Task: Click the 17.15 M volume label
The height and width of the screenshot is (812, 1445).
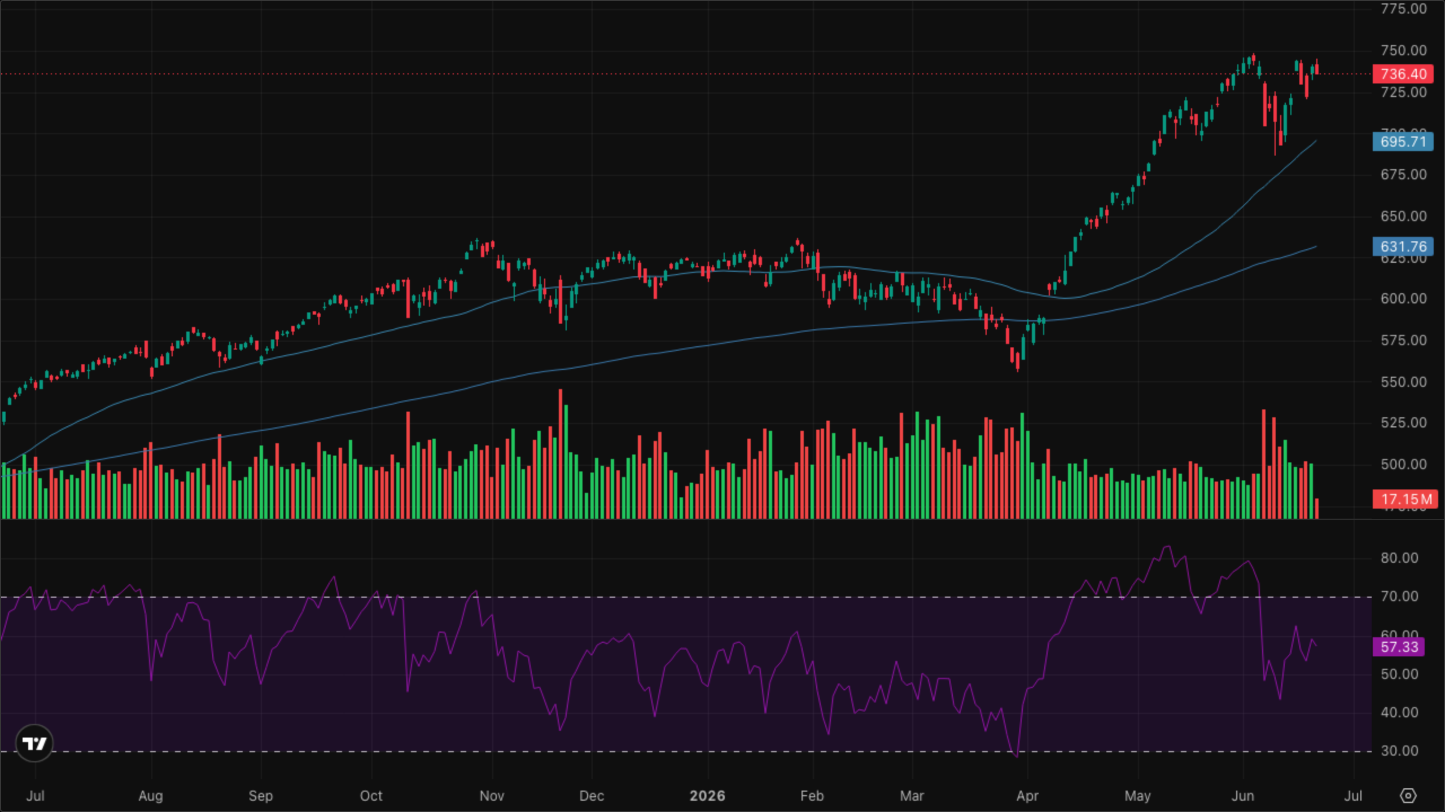Action: pyautogui.click(x=1405, y=499)
